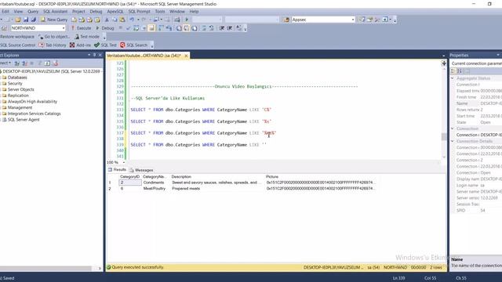Image resolution: width=502 pixels, height=282 pixels.
Task: Click the Save All icon
Action: pos(33,20)
